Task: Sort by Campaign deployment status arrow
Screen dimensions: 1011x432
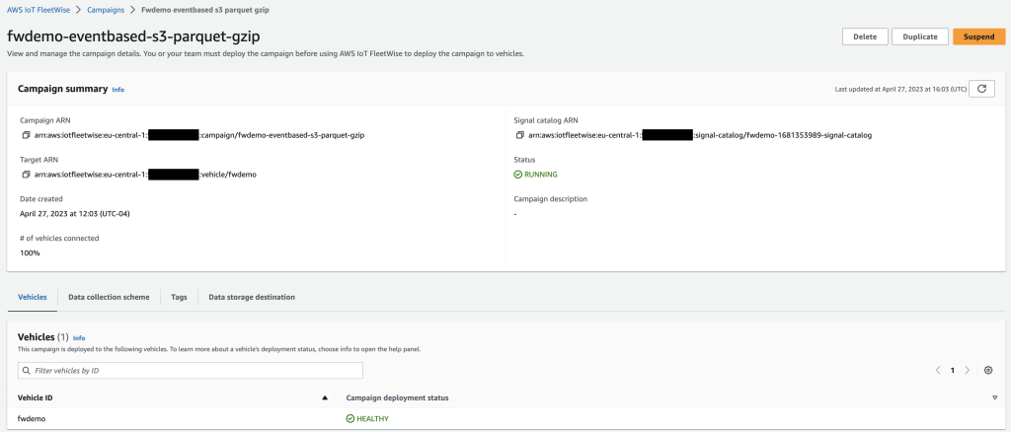Action: [994, 397]
